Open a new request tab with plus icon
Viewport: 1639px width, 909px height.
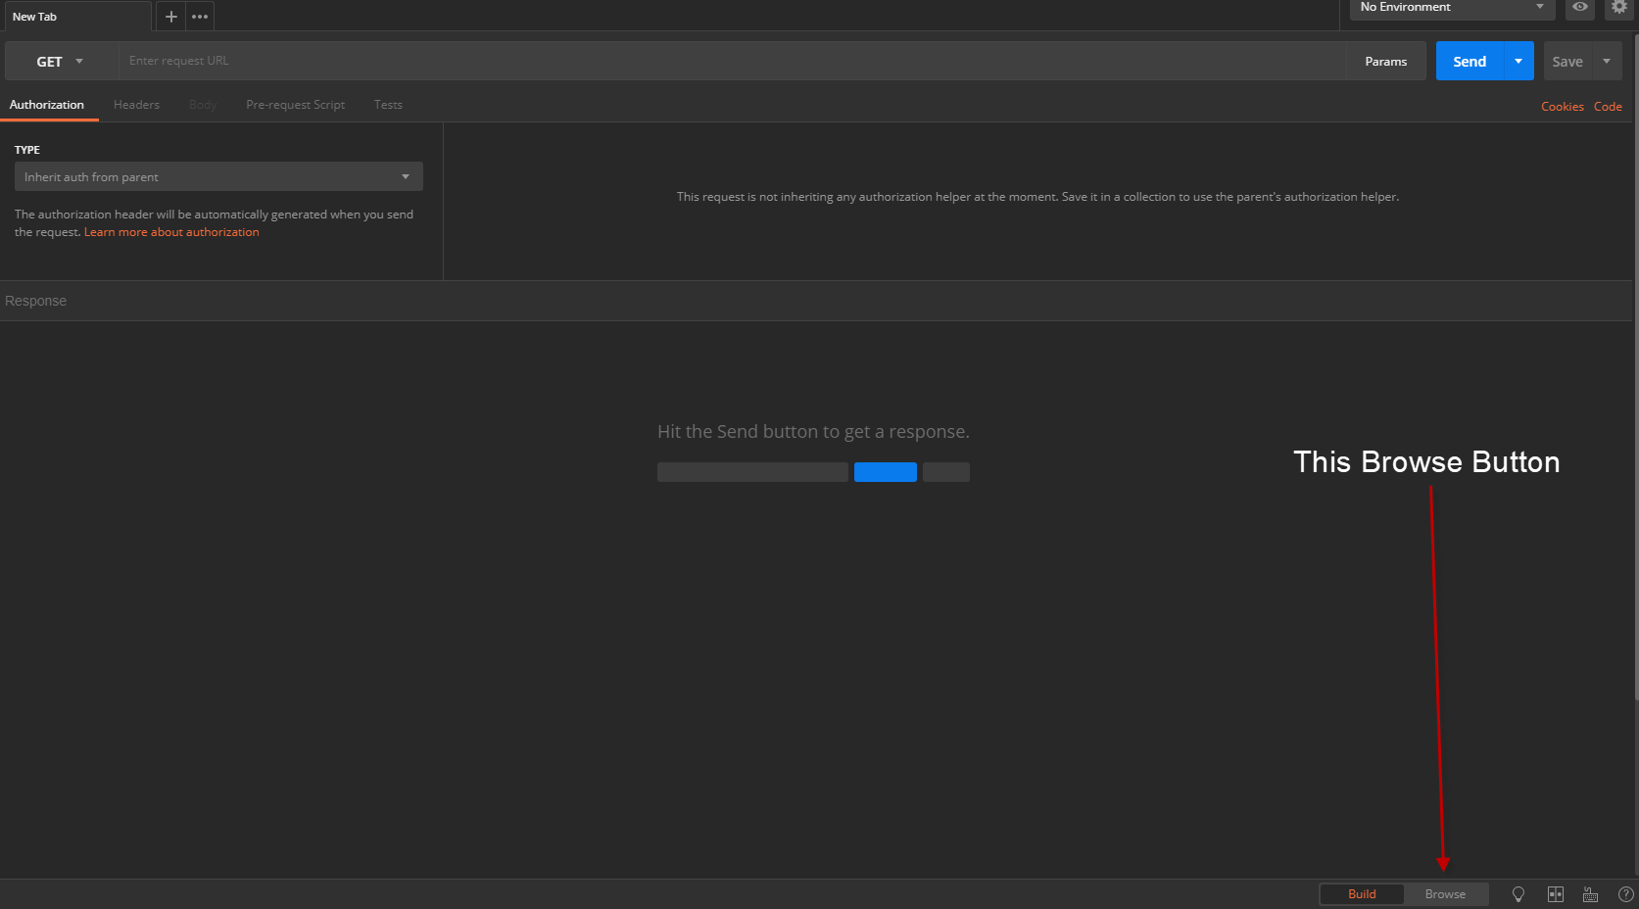tap(170, 16)
